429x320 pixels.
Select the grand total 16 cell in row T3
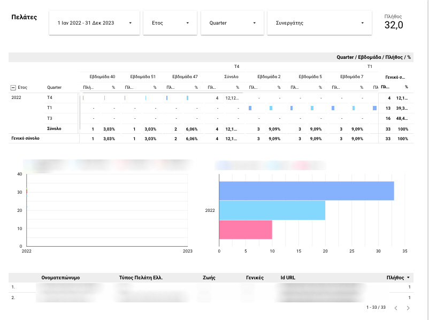tap(388, 119)
